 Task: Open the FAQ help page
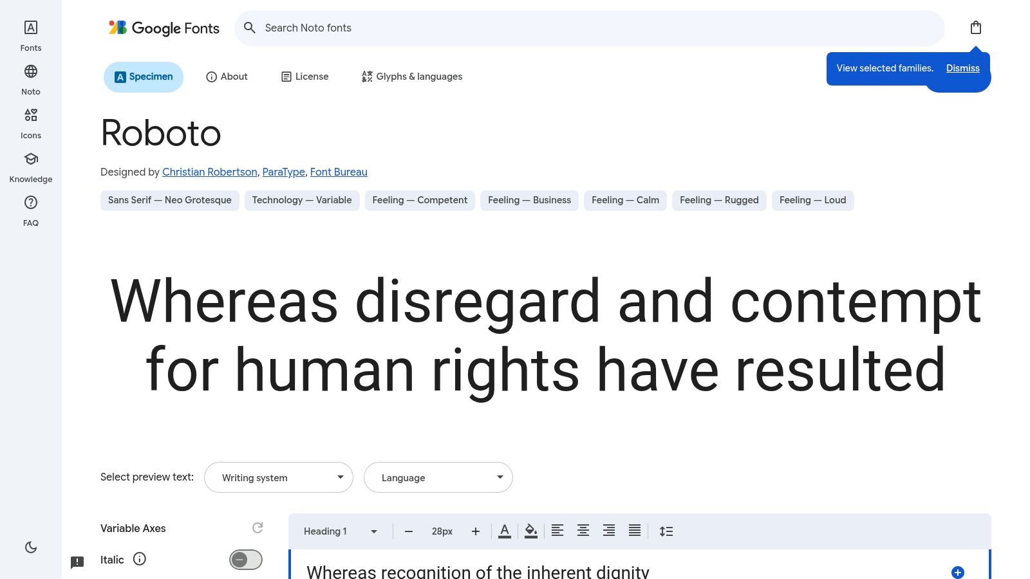[x=31, y=211]
